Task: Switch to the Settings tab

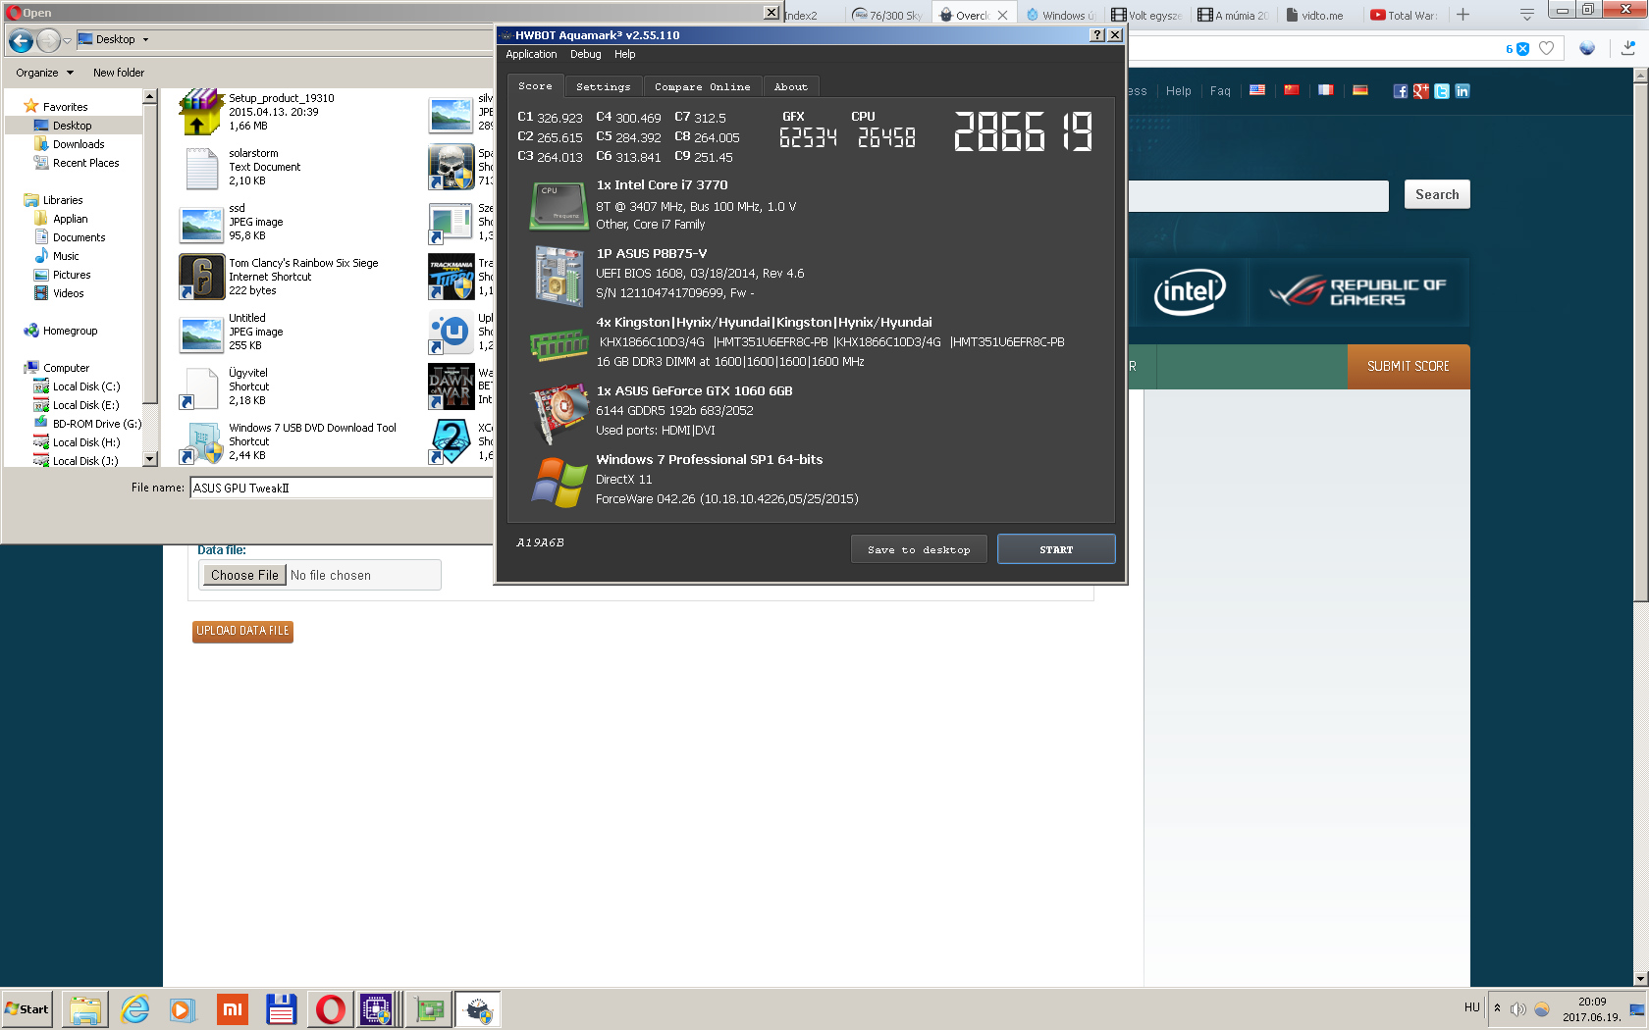Action: [x=604, y=86]
